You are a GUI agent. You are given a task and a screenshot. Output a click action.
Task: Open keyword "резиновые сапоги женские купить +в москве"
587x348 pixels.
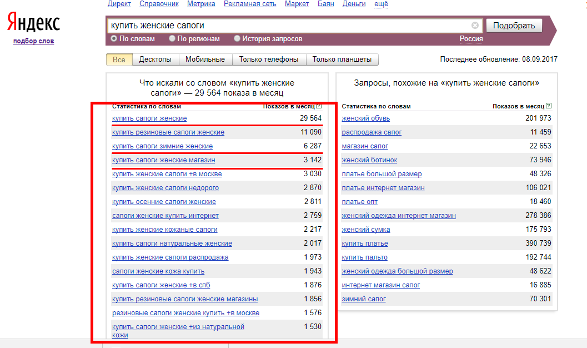[x=185, y=313]
